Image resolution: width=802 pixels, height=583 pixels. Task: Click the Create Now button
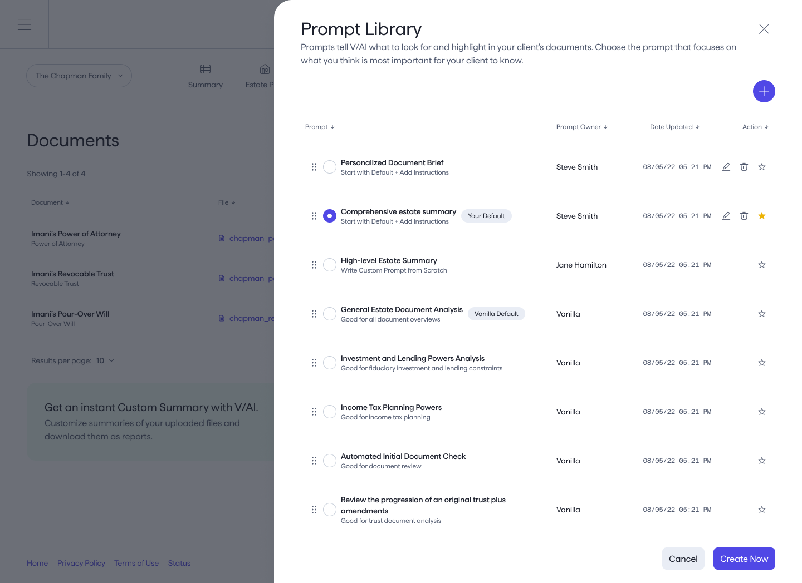point(744,559)
